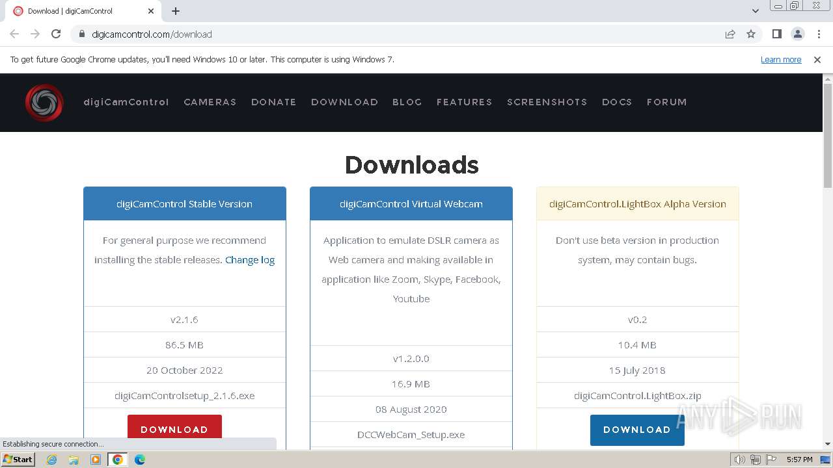Click the volume icon in system tray
The height and width of the screenshot is (468, 833).
pyautogui.click(x=739, y=460)
